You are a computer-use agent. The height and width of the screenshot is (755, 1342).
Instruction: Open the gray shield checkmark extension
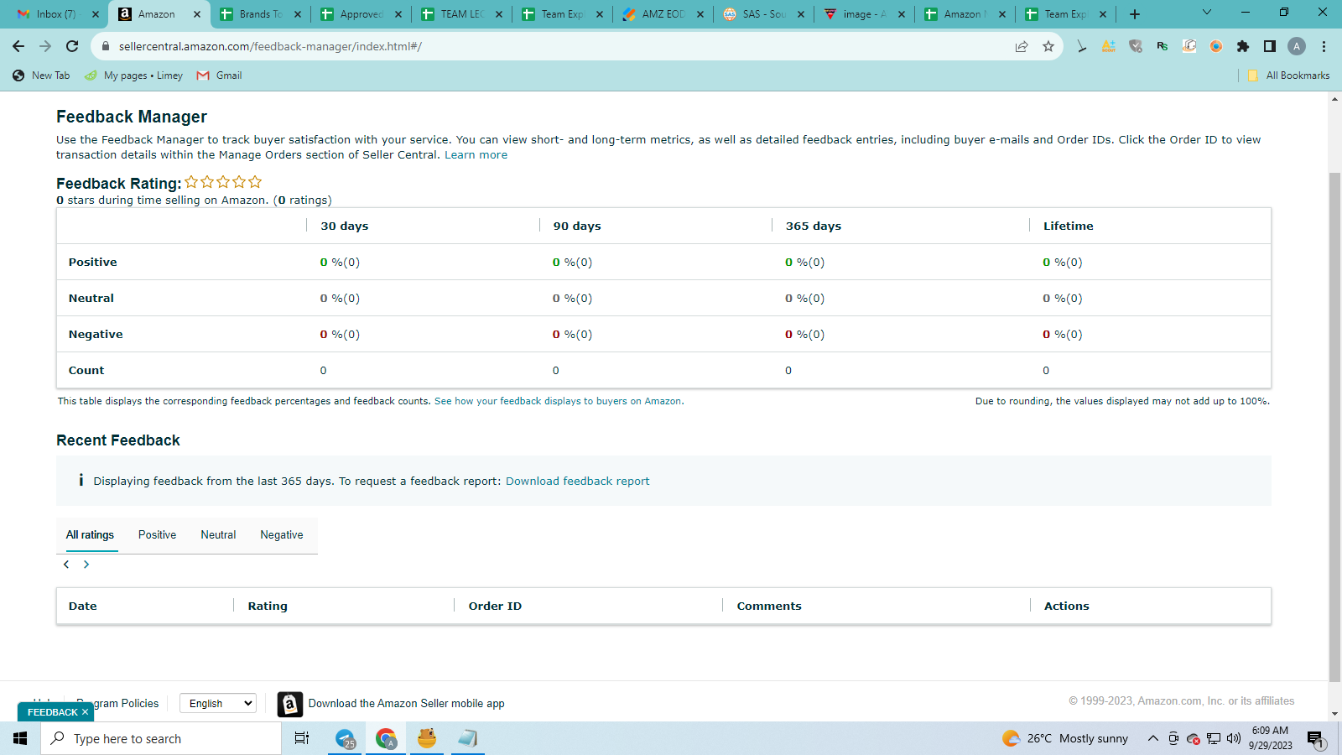pyautogui.click(x=1136, y=46)
